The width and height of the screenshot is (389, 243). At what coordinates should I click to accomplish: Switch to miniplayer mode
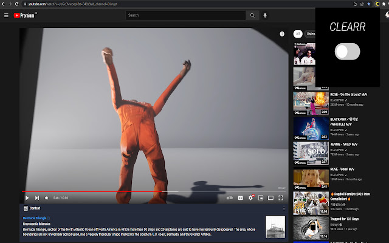(x=261, y=197)
